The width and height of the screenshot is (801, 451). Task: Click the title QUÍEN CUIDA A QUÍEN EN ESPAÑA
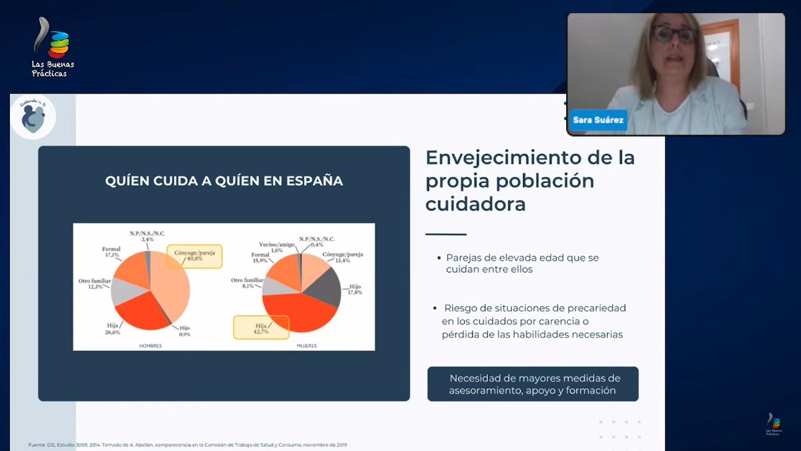coord(224,180)
